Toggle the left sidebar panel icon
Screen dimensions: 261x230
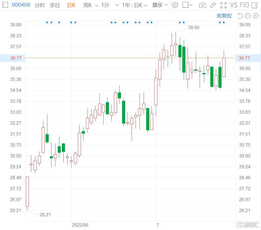pyautogui.click(x=5, y=5)
